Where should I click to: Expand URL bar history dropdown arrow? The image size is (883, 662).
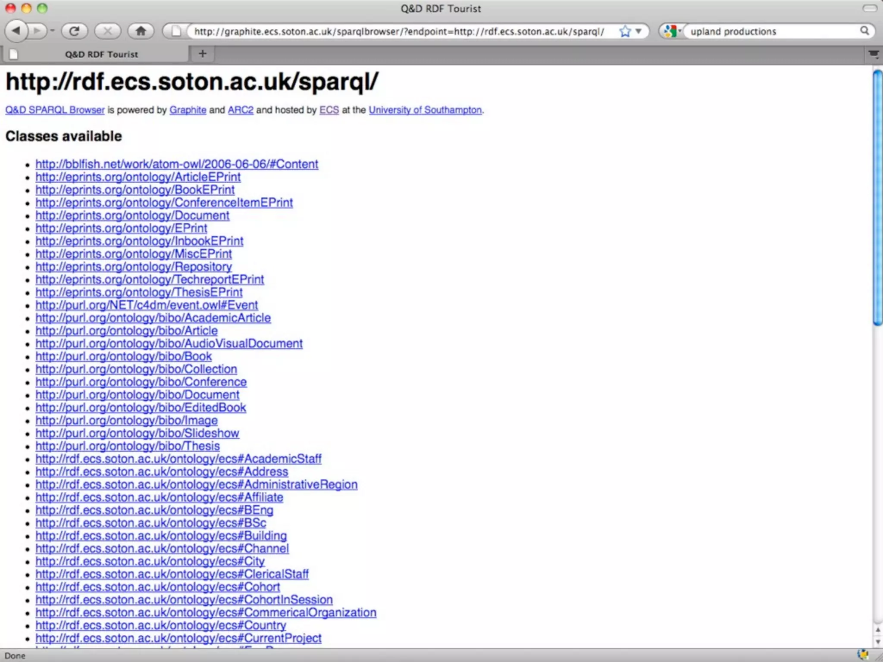639,31
